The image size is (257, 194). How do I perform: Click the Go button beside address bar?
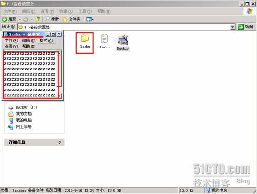pyautogui.click(x=245, y=27)
